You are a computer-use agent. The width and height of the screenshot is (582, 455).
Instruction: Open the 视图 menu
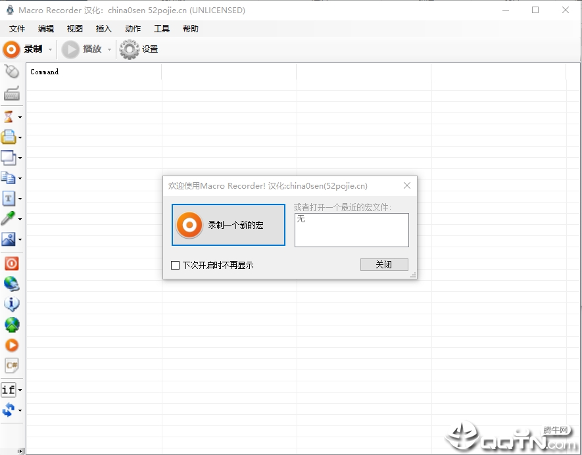pos(74,28)
